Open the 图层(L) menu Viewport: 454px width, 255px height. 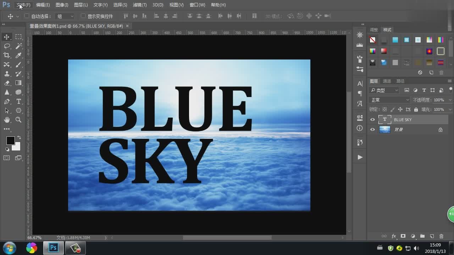point(81,5)
